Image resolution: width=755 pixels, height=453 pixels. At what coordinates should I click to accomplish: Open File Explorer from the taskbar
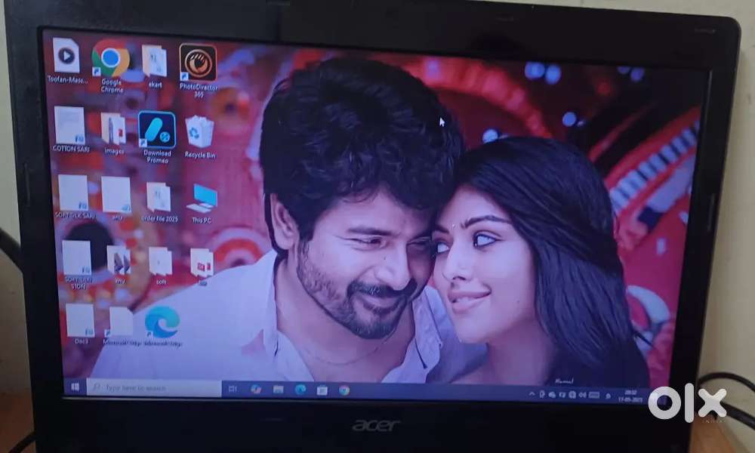[x=279, y=390]
